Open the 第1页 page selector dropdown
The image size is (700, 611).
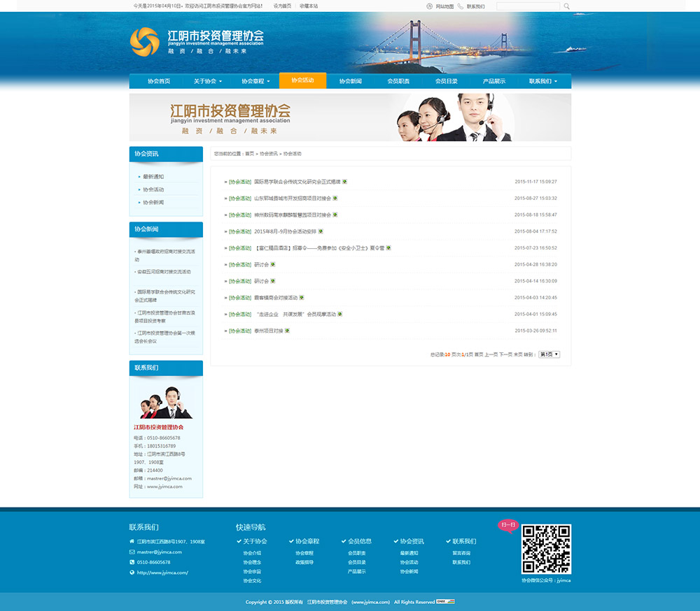point(549,354)
